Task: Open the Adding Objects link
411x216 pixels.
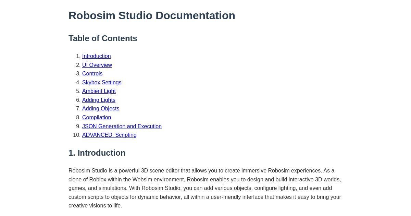Action: (x=101, y=109)
